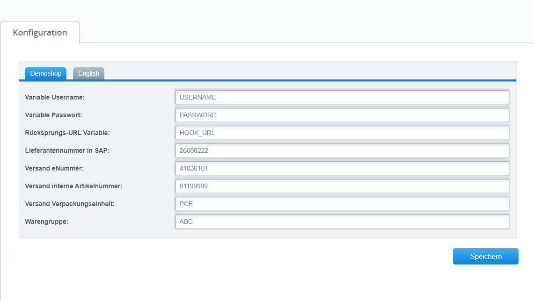Click the 'Warengruppe:' label
The image size is (534, 300).
pos(47,221)
